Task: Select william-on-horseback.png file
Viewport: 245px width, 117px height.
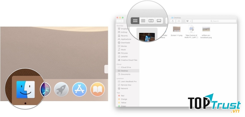Action: coord(206,32)
